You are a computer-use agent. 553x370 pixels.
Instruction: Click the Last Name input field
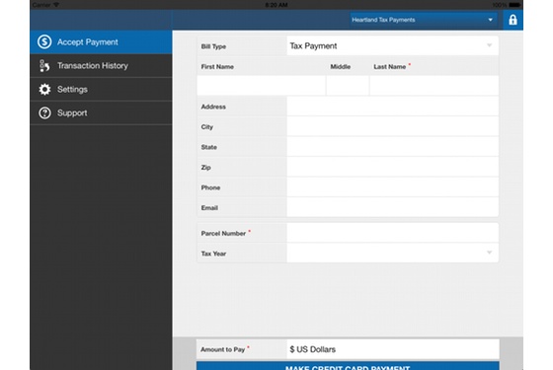434,85
